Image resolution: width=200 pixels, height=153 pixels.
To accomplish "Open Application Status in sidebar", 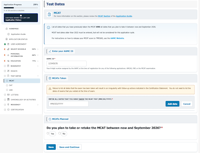I will [x=18, y=39].
